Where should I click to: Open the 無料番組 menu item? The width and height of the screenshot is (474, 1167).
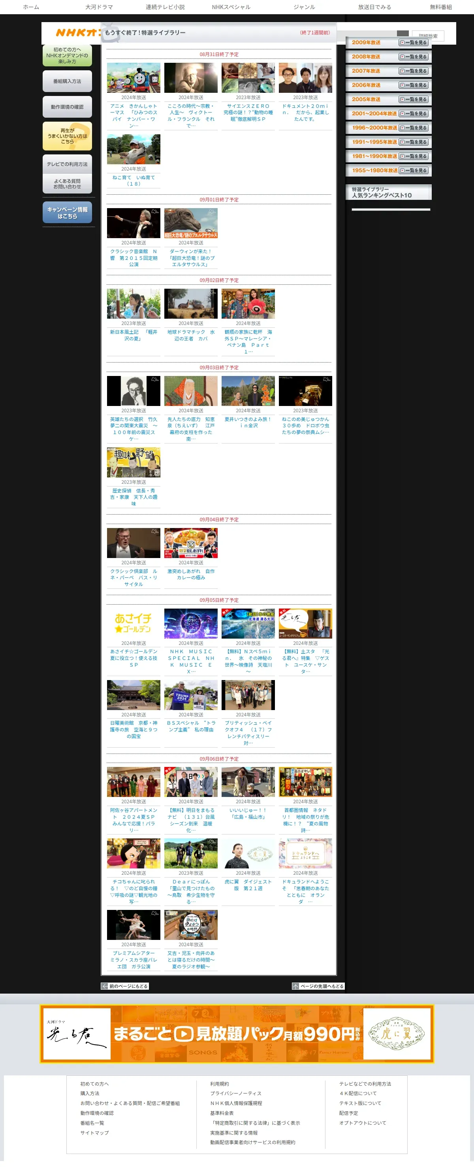pos(440,7)
